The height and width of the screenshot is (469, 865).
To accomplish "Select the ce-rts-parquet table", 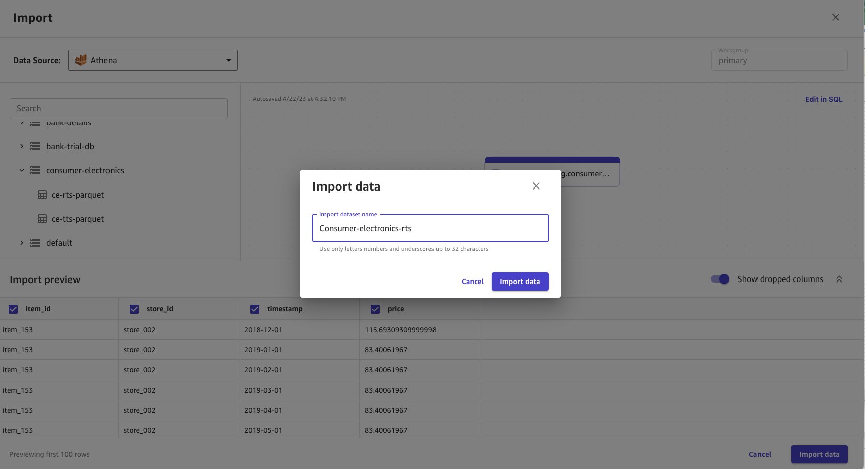I will click(78, 195).
